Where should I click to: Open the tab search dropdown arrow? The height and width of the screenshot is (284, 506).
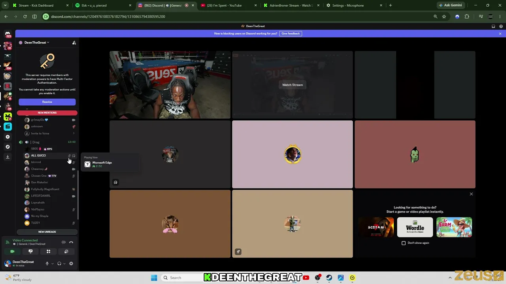click(x=5, y=6)
